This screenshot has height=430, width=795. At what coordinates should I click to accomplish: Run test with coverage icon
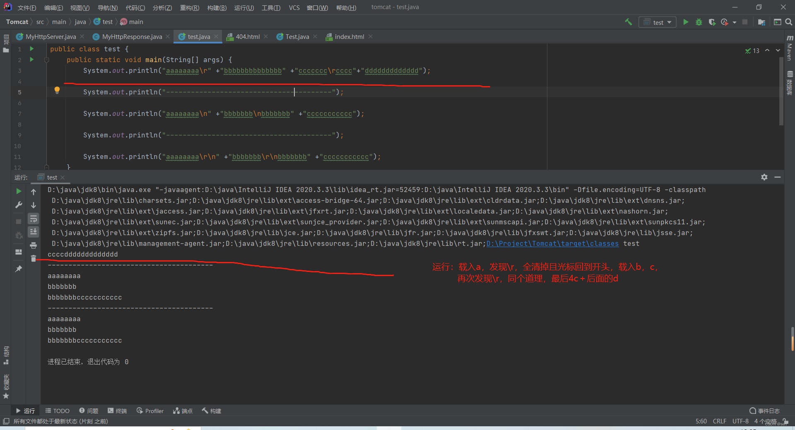713,22
